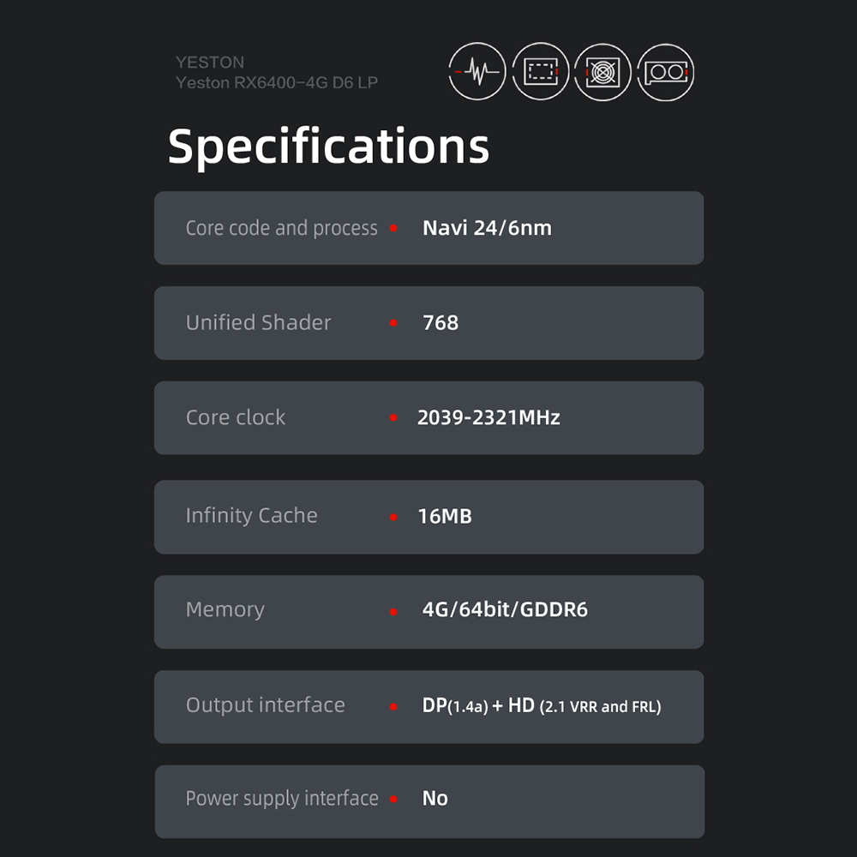
Task: Click the 768 unified shader value
Action: [440, 323]
